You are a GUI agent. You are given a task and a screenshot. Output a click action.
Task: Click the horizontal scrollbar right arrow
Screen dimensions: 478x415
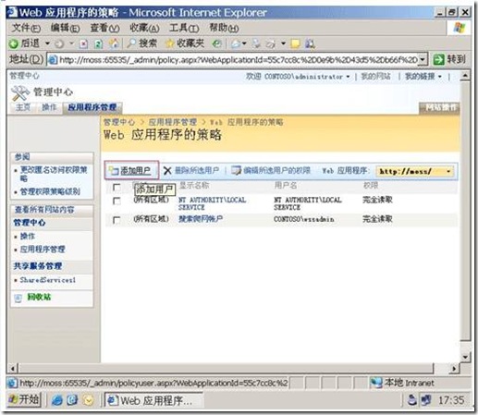454,368
